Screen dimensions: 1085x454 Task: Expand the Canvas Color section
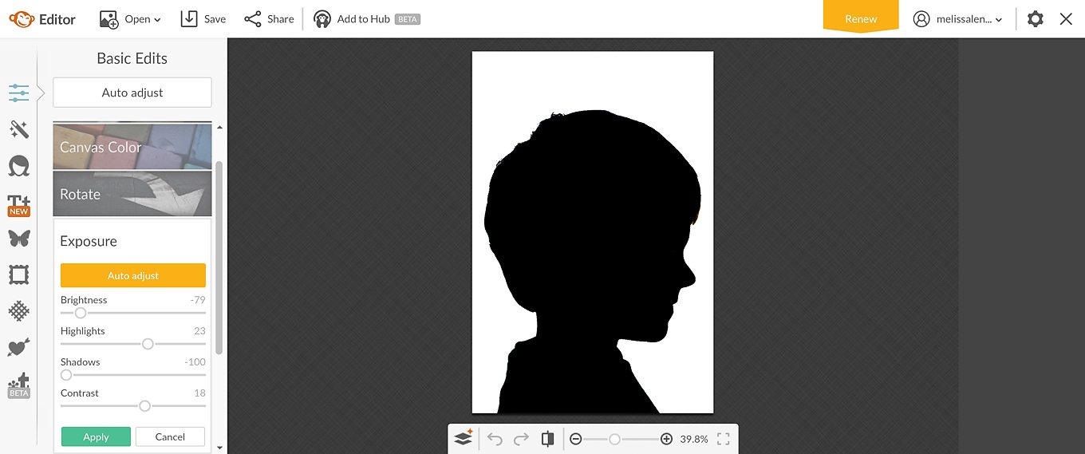coord(132,147)
